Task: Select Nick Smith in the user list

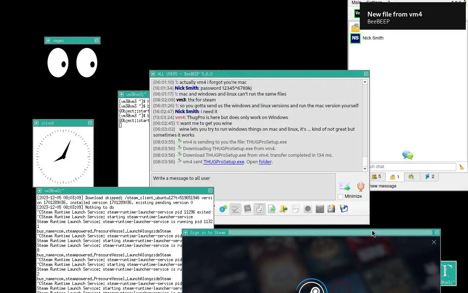Action: click(373, 38)
